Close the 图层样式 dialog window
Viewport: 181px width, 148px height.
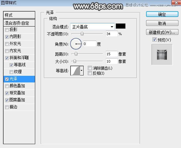pos(176,3)
